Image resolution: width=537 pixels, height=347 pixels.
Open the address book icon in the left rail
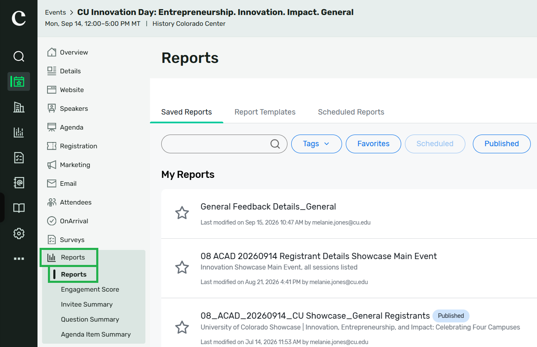[19, 182]
